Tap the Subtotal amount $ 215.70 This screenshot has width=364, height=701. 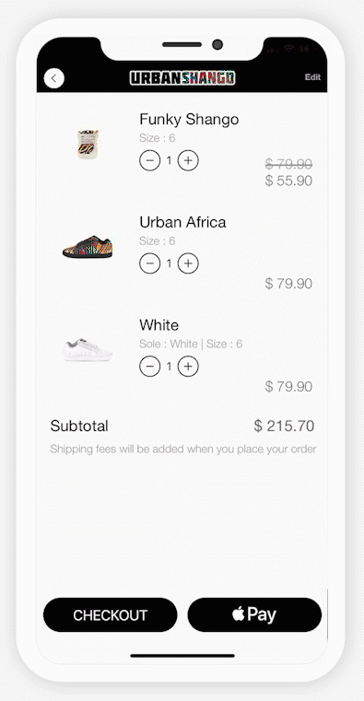point(284,426)
